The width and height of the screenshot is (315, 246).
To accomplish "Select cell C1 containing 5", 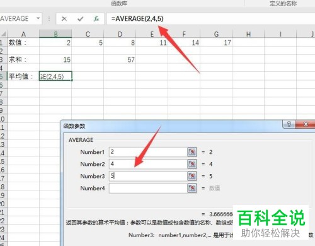I will (88, 42).
